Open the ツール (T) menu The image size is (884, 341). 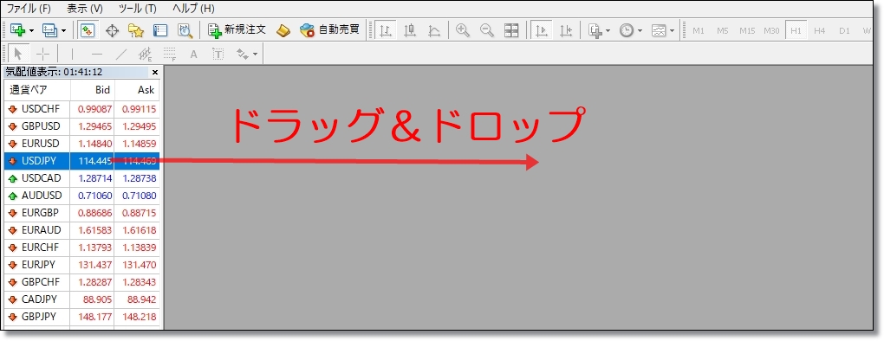click(138, 9)
